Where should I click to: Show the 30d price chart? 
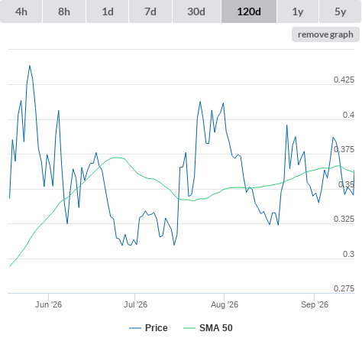click(196, 11)
